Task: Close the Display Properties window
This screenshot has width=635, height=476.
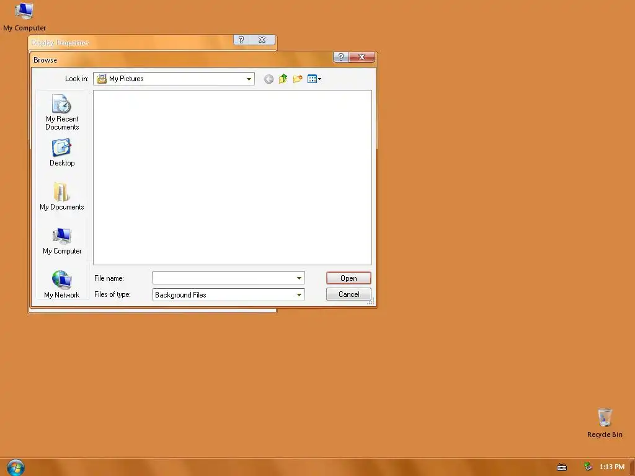Action: tap(262, 40)
